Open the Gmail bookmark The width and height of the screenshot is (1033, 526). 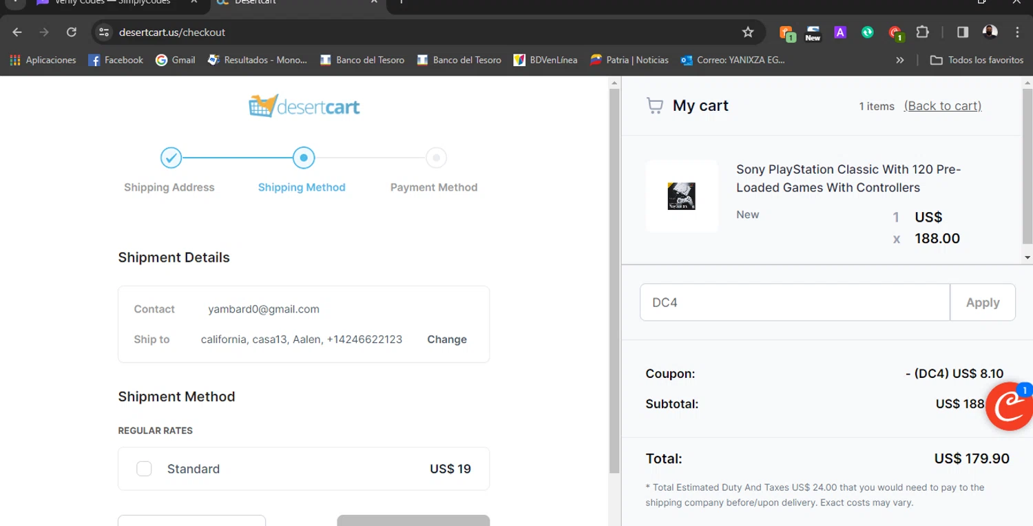click(176, 60)
